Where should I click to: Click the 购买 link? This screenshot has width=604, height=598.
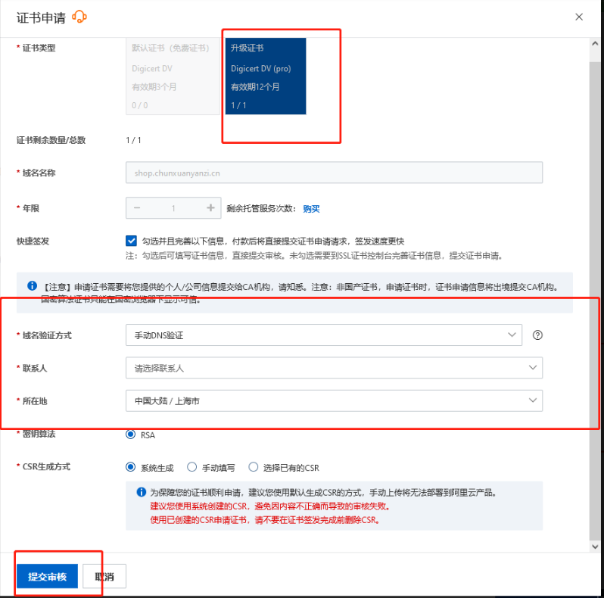[x=311, y=209]
